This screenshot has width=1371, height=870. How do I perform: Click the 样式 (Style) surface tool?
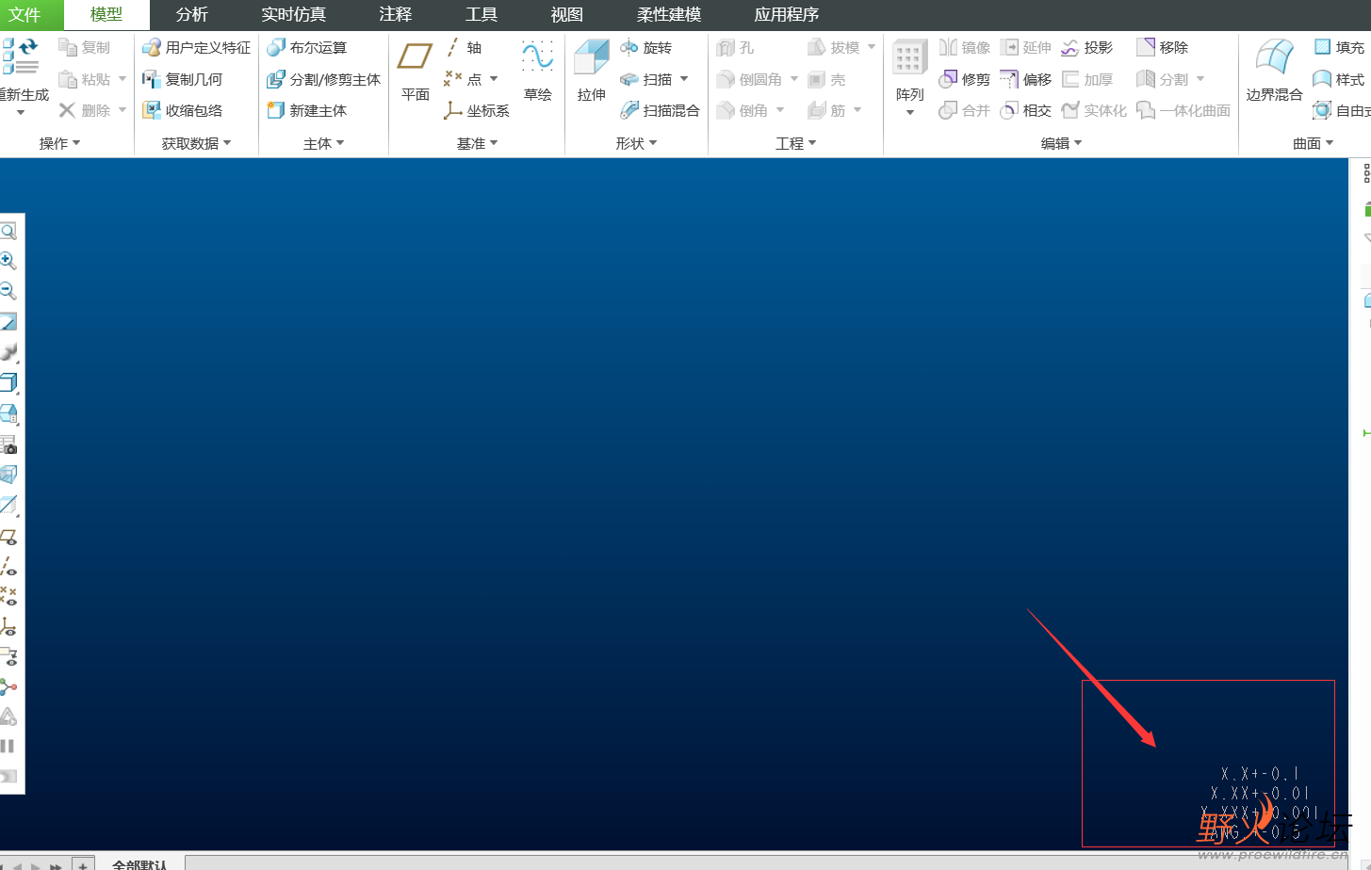tap(1339, 80)
